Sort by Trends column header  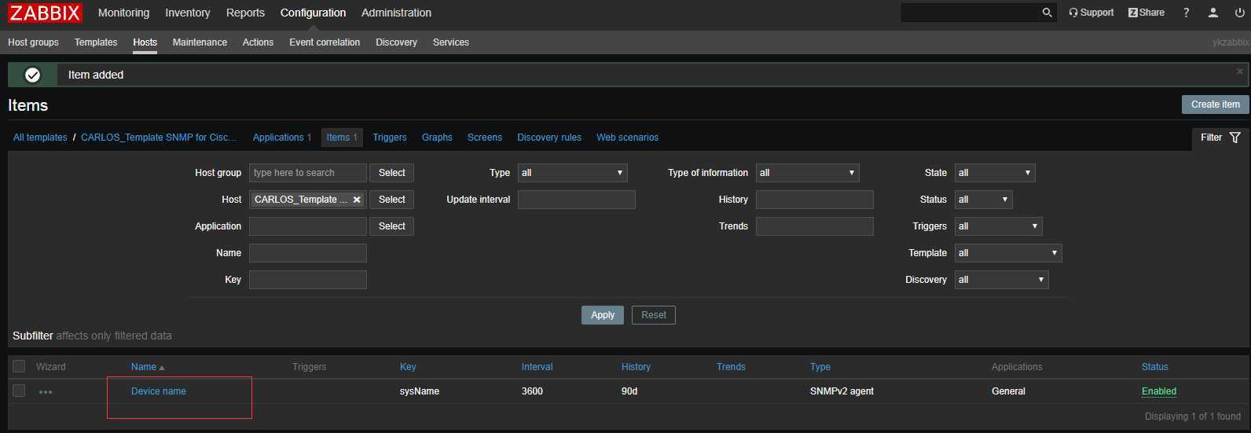coord(731,367)
